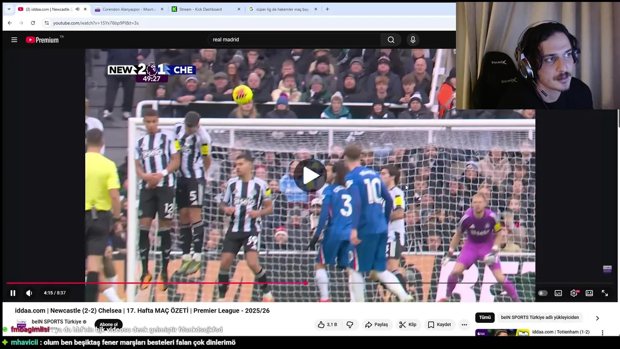
Task: Open a new browser tab with plus
Action: (327, 9)
